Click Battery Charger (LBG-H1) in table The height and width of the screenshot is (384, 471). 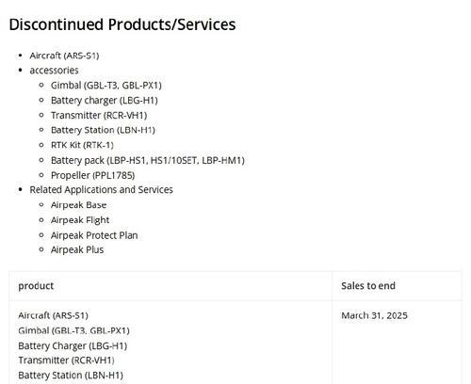click(73, 345)
